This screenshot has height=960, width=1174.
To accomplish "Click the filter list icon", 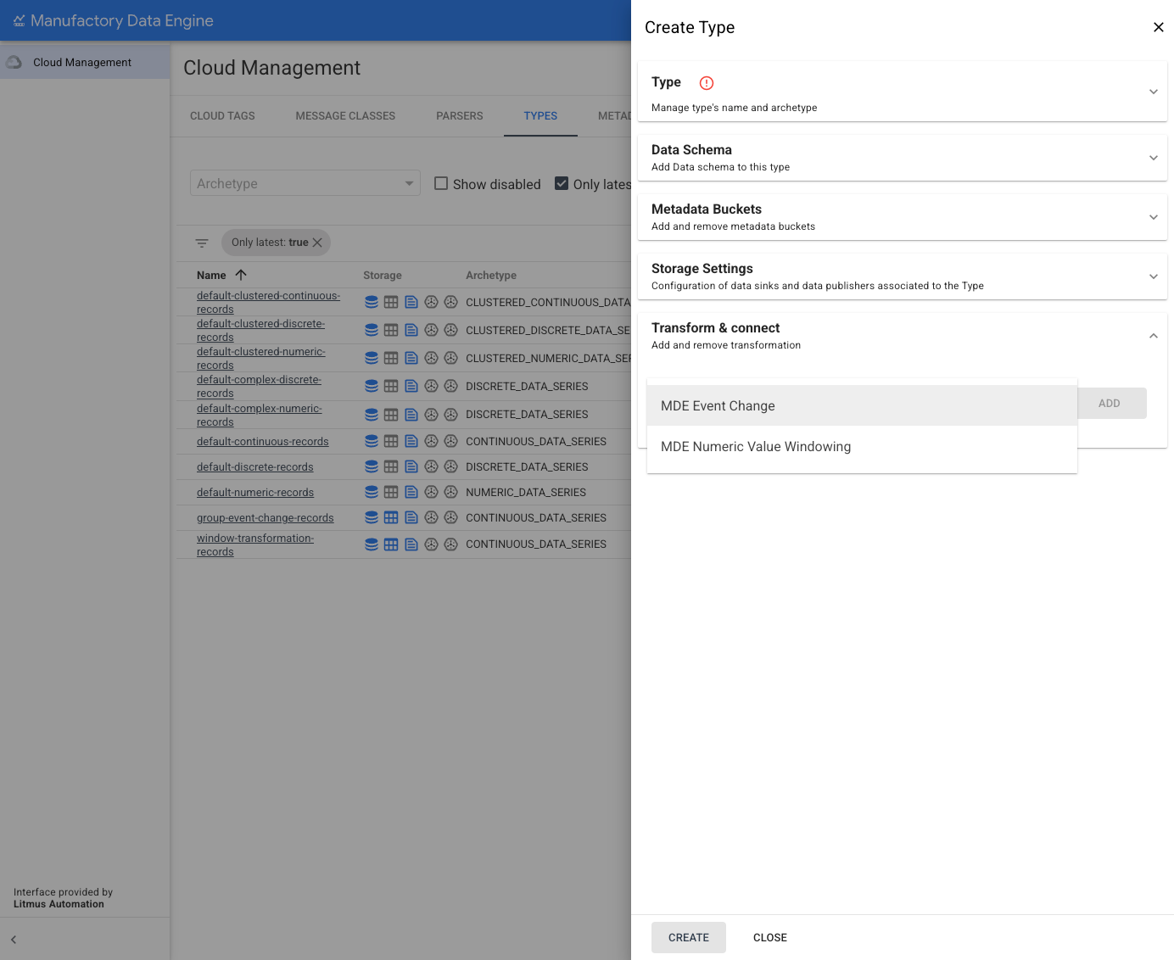I will click(202, 243).
